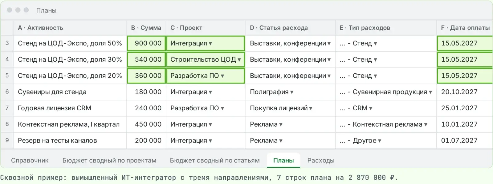Image resolution: width=493 pixels, height=184 pixels.
Task: Click cell with sum 200 000
Action: 146,141
